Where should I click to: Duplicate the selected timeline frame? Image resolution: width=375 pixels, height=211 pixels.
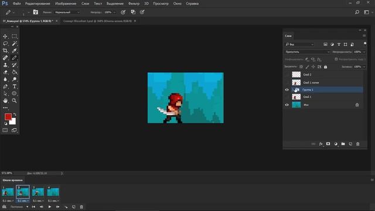(x=74, y=207)
